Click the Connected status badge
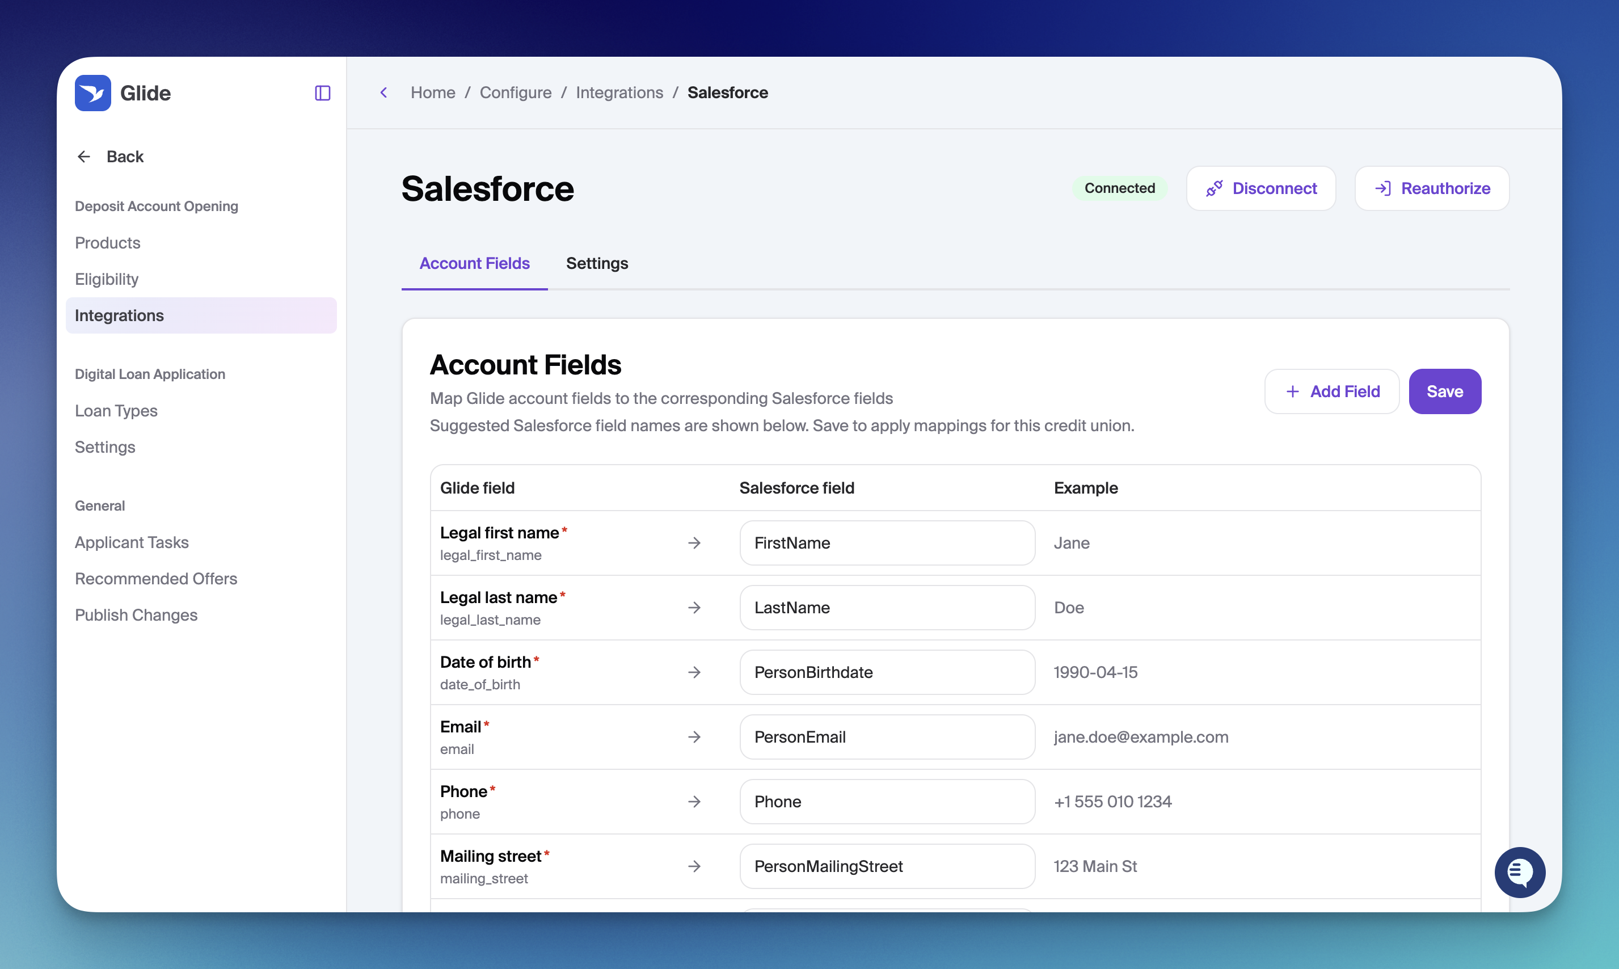 (x=1120, y=189)
